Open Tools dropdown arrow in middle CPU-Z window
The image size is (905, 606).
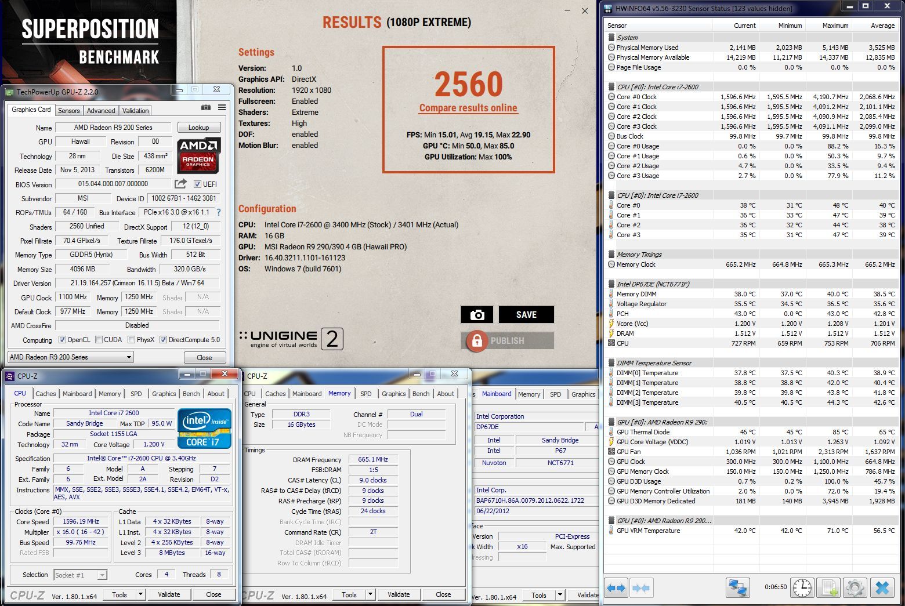pos(370,594)
